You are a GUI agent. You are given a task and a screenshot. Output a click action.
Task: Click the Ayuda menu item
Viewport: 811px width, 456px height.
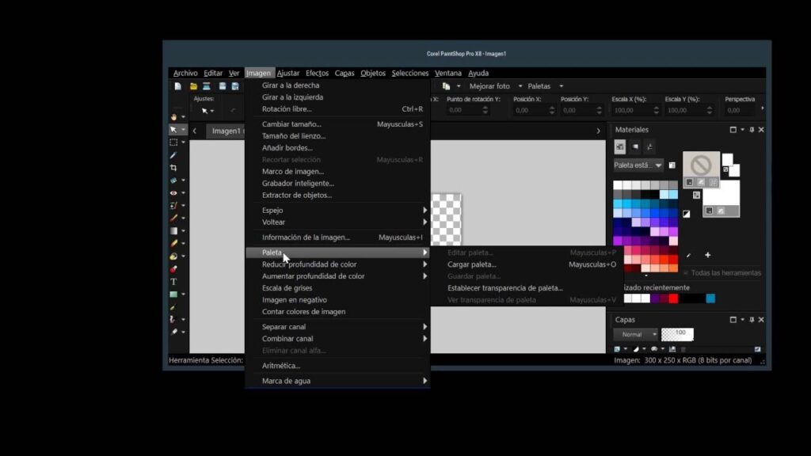click(477, 73)
